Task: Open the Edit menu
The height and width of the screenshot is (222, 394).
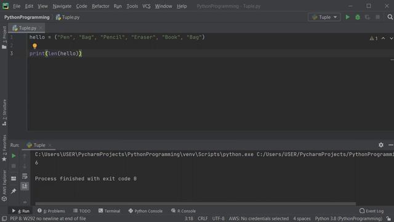Action: 29,6
